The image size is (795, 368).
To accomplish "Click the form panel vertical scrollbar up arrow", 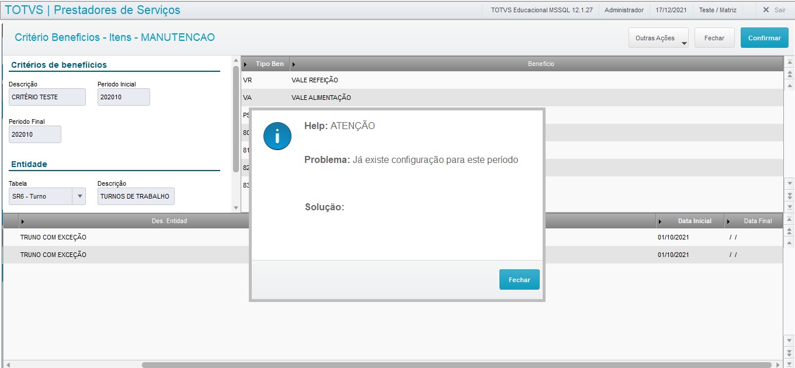I will point(236,61).
